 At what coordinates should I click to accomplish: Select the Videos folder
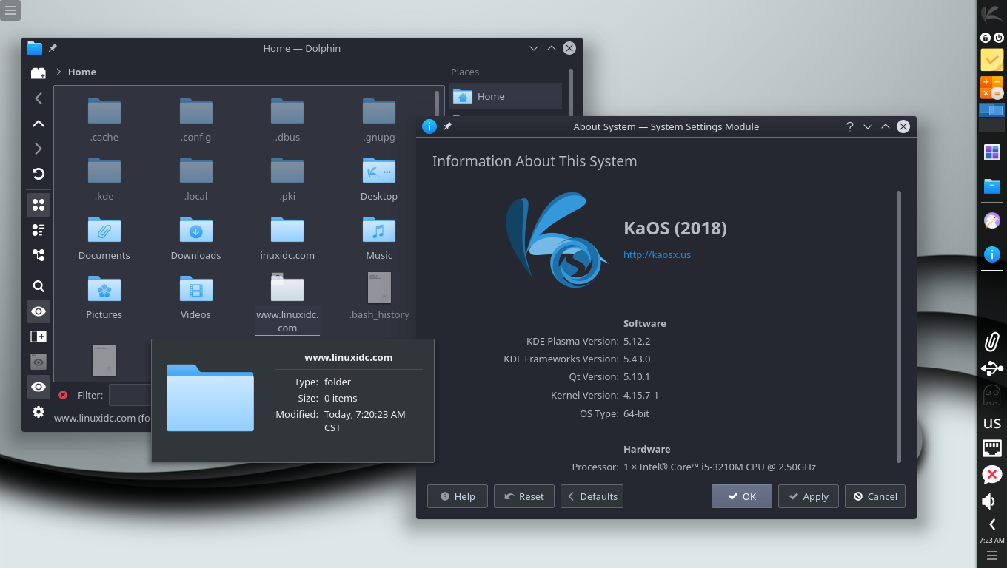196,297
